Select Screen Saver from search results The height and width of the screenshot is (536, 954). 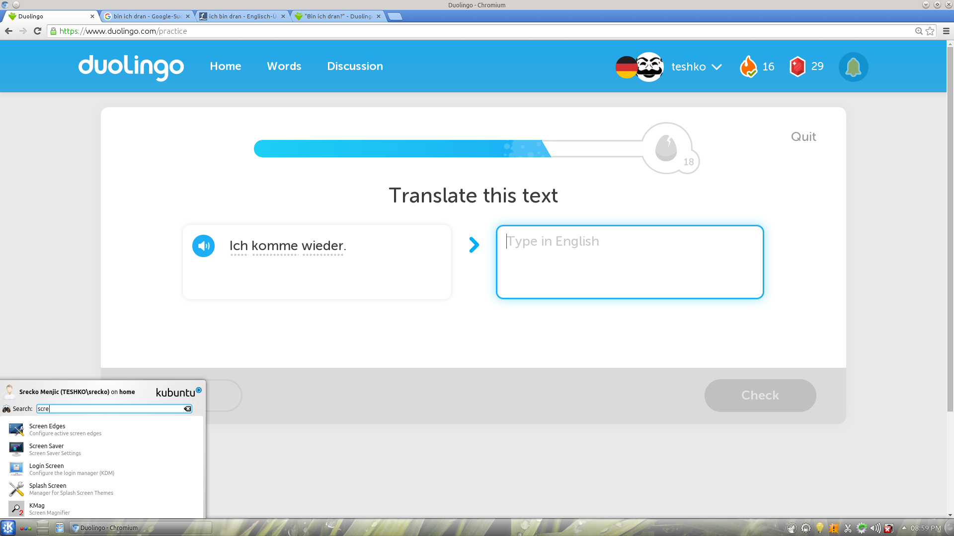tap(47, 449)
